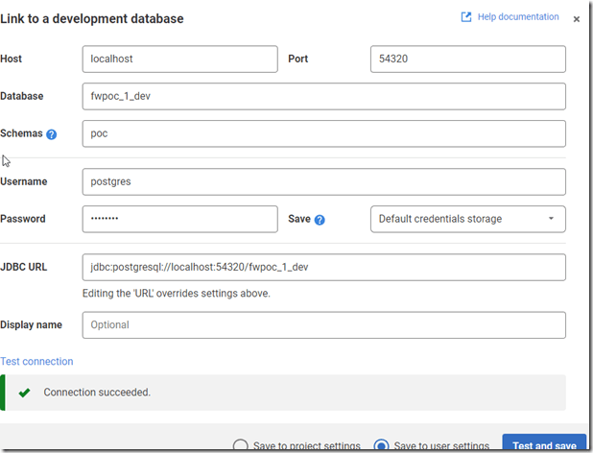Click the Save help question mark icon
This screenshot has height=453, width=593.
pos(320,220)
